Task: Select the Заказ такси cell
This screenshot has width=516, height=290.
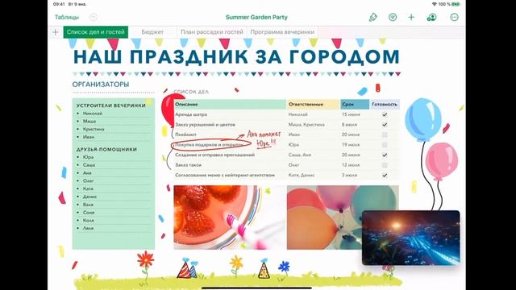Action: coord(230,165)
